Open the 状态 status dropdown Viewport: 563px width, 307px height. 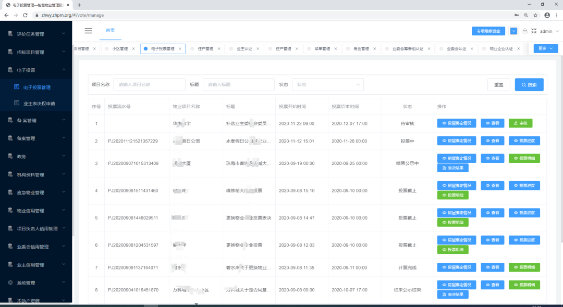327,85
